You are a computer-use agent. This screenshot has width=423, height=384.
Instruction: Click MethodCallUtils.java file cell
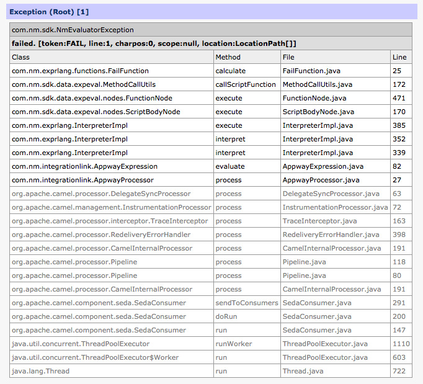(x=336, y=84)
